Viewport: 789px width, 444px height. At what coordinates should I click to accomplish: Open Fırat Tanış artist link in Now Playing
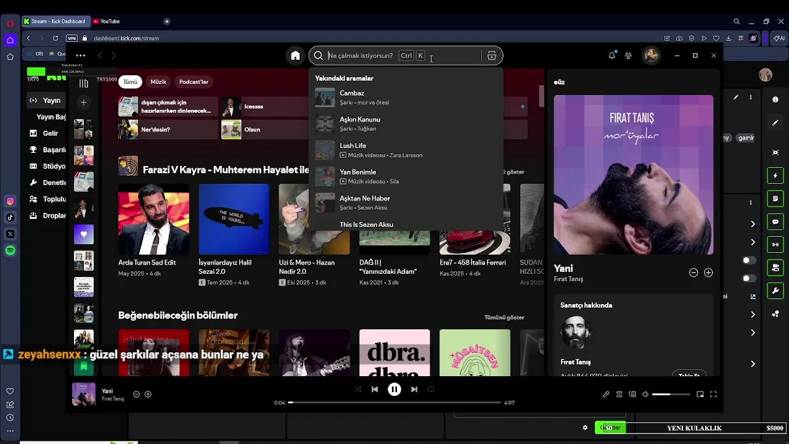[x=568, y=279]
